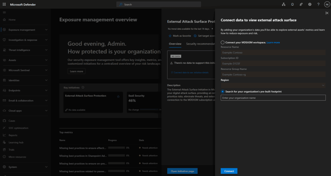
Task: Click the Microsoft Sentinel sidebar icon
Action: click(x=4, y=70)
